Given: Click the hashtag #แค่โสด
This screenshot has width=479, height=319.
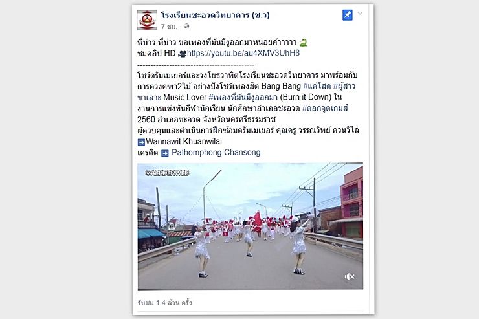Looking at the screenshot, I should click(x=317, y=86).
